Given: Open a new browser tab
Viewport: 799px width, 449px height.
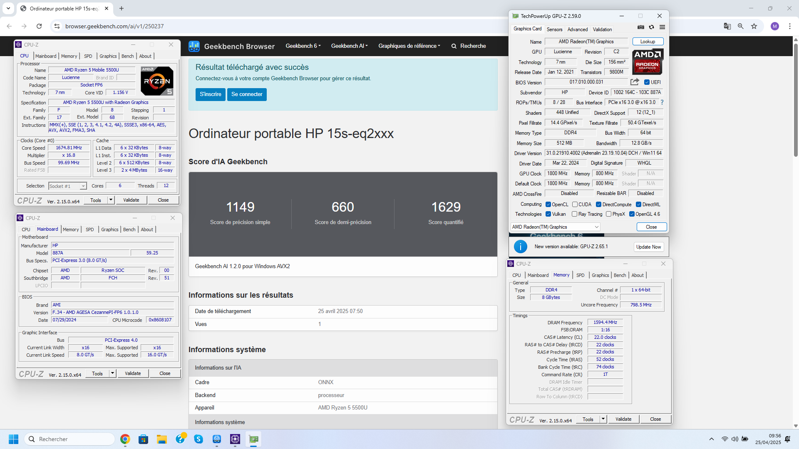Looking at the screenshot, I should point(122,8).
